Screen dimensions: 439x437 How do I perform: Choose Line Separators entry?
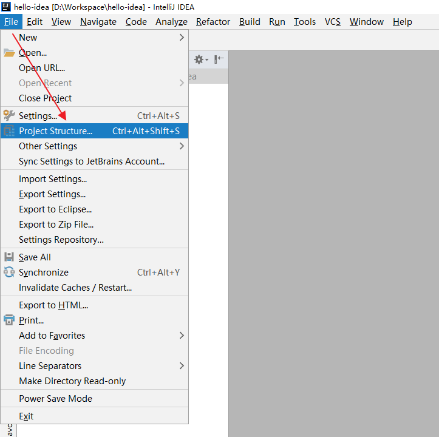tap(94, 365)
